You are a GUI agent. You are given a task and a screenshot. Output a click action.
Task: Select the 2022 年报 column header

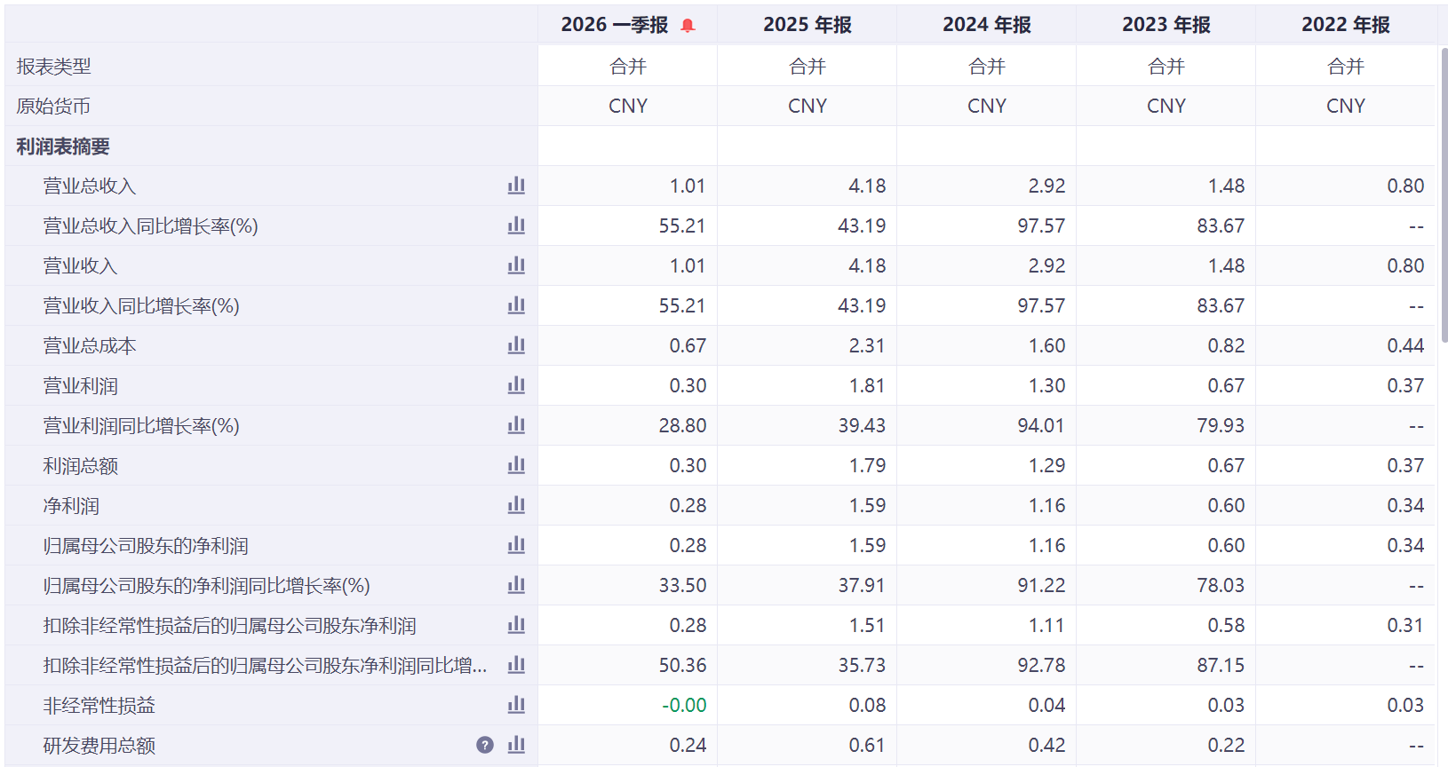tap(1346, 25)
